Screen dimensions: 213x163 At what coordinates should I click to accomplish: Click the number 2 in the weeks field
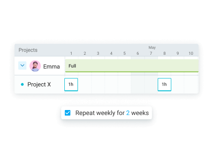pyautogui.click(x=128, y=113)
